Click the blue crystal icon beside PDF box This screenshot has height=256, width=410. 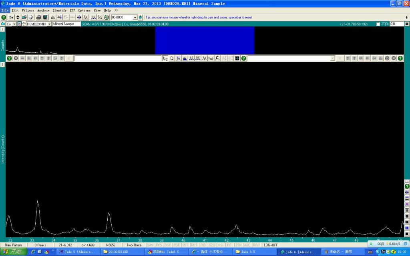tap(141, 17)
